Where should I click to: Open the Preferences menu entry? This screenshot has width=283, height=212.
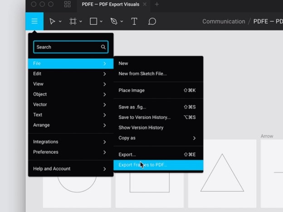pyautogui.click(x=71, y=152)
